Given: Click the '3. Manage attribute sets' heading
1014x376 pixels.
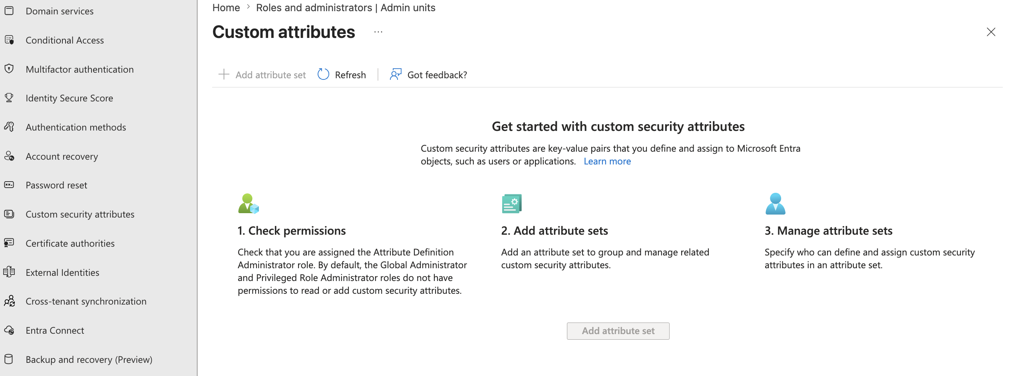Looking at the screenshot, I should (828, 231).
